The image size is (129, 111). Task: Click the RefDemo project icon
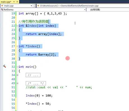(x=2, y=10)
